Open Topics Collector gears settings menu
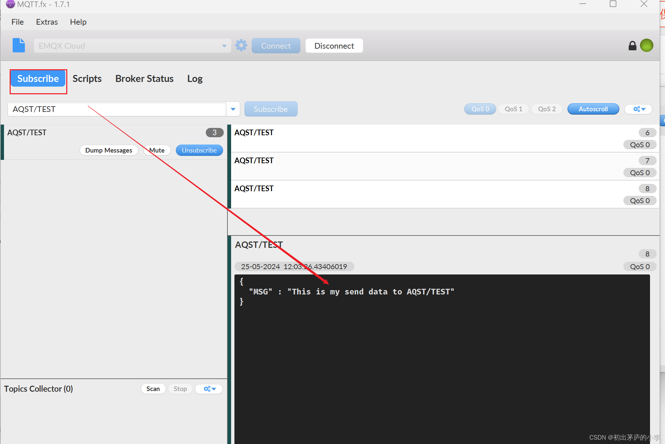Viewport: 665px width, 444px height. [x=209, y=389]
